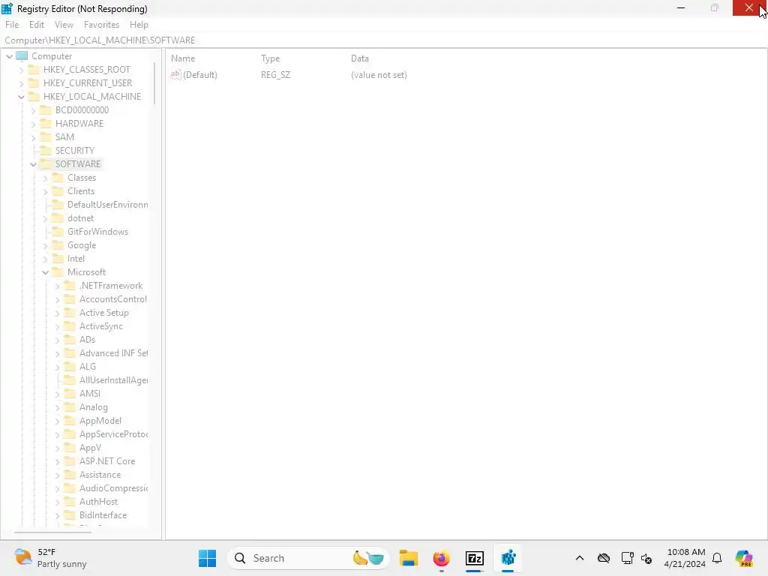
Task: Select the Assistance key
Action: point(100,474)
